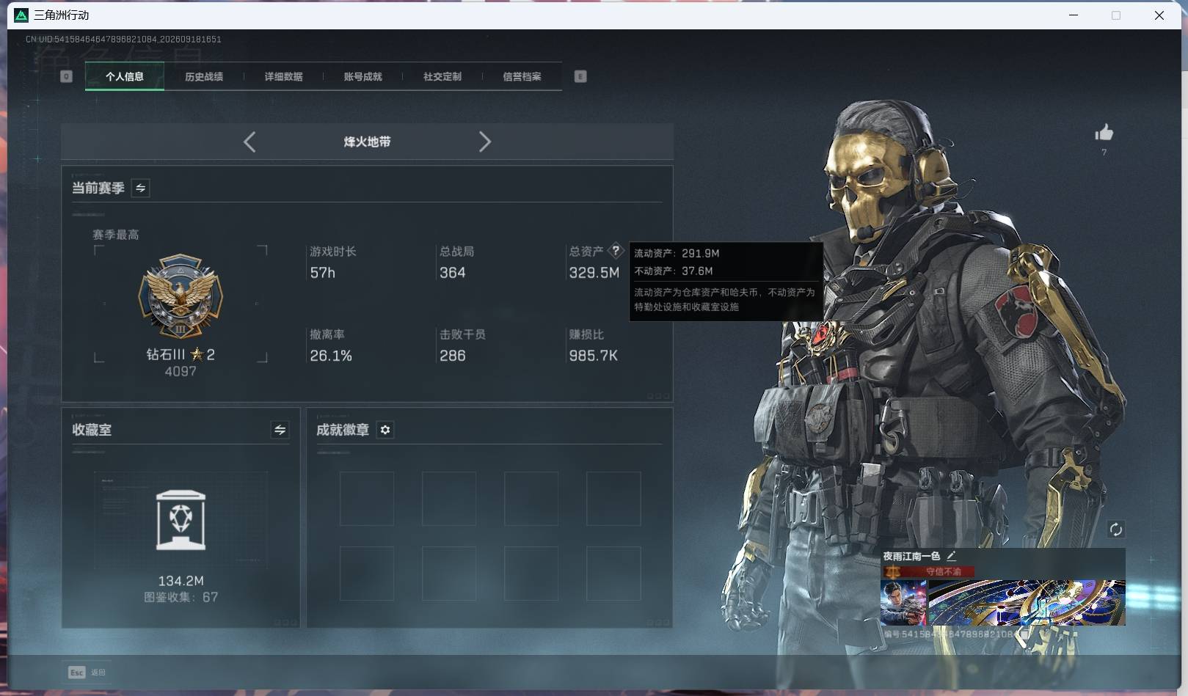Click the 钻石III rank eagle badge

[181, 296]
